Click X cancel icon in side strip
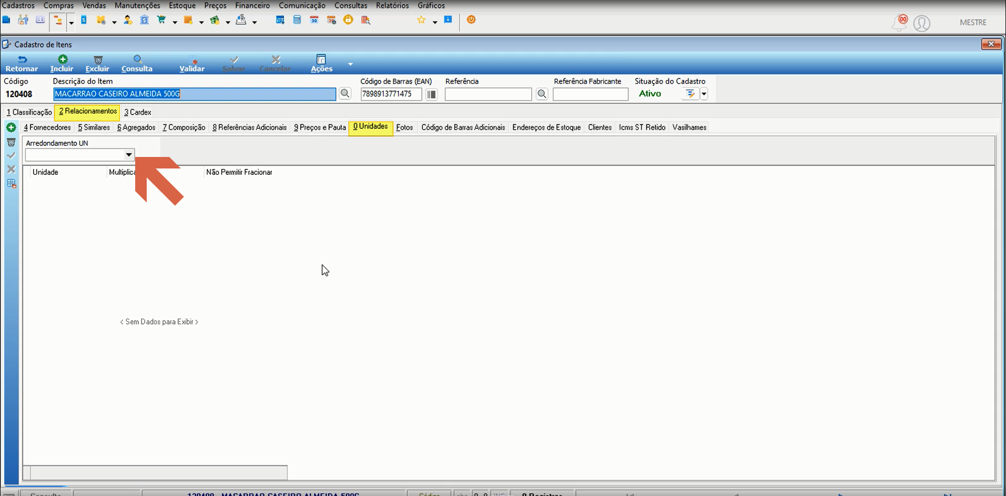This screenshot has width=1006, height=496. click(x=11, y=169)
